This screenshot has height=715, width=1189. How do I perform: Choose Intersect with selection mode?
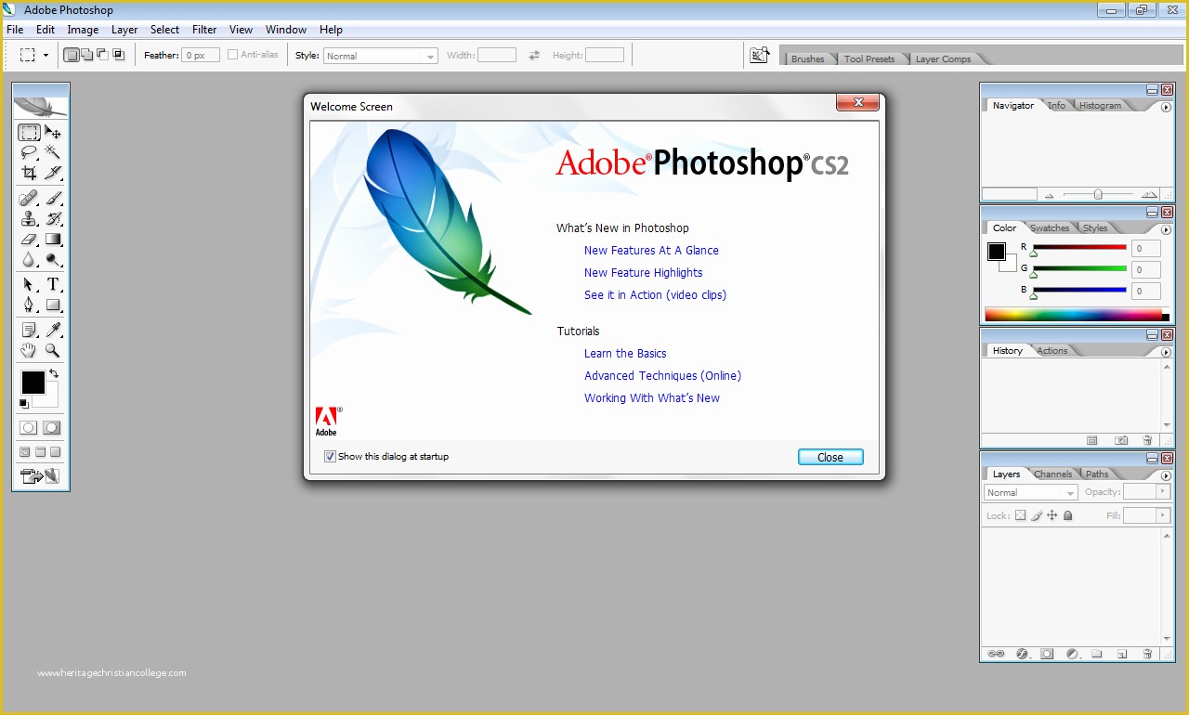pyautogui.click(x=118, y=55)
